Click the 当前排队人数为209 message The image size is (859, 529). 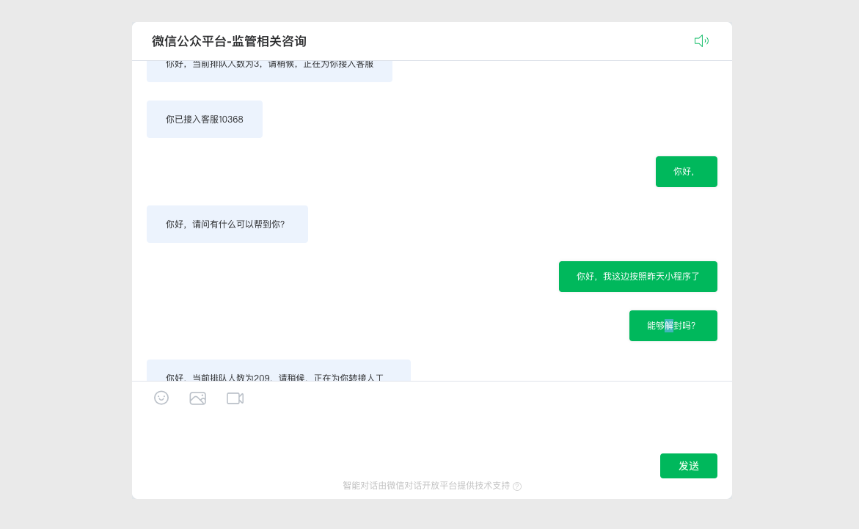[279, 371]
